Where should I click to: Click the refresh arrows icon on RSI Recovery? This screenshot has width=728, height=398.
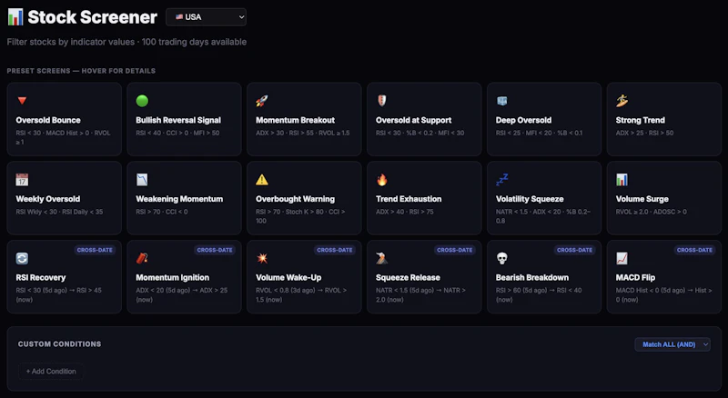tap(22, 258)
